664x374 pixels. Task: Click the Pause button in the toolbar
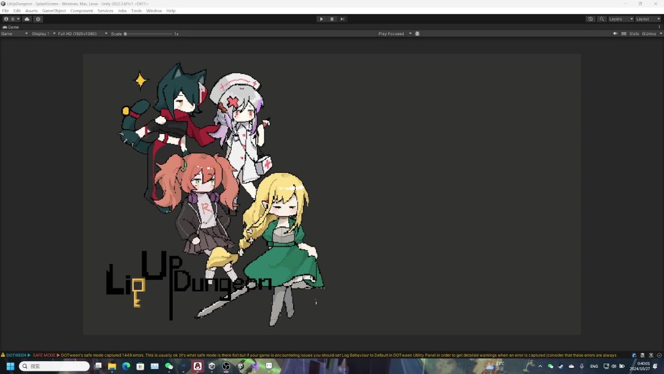tap(332, 19)
